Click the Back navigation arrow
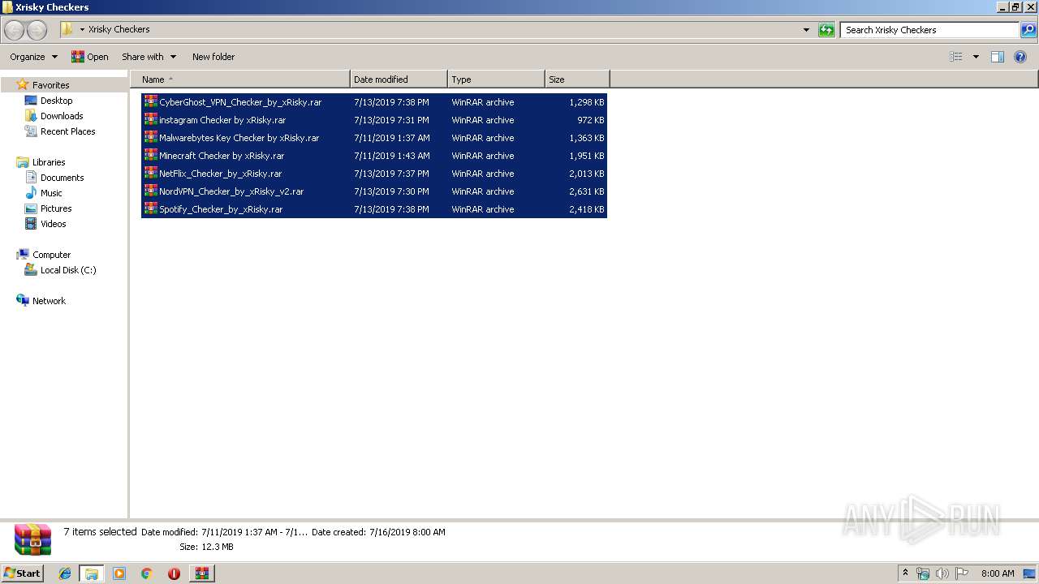The image size is (1039, 584). (14, 30)
